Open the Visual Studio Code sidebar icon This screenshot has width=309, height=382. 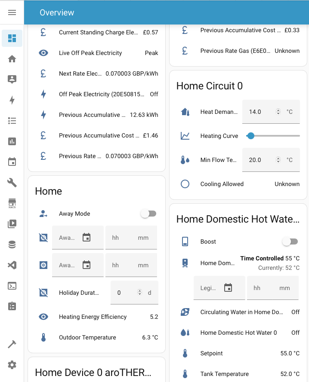(12, 265)
